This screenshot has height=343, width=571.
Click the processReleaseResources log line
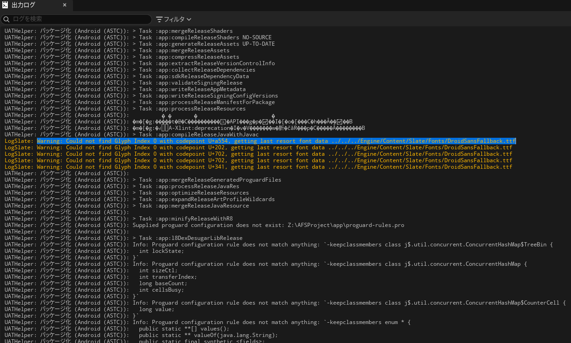125,109
